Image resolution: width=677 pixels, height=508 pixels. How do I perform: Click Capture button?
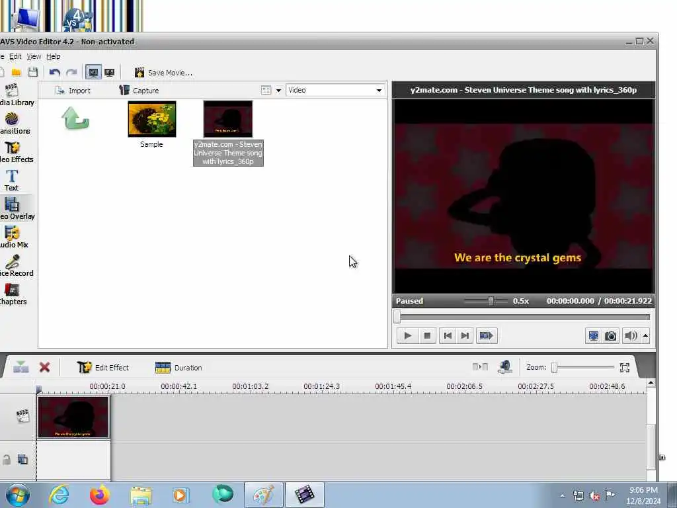[x=139, y=90]
